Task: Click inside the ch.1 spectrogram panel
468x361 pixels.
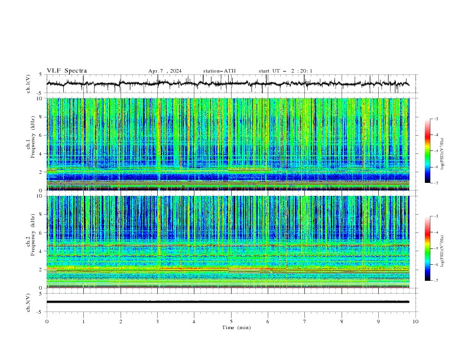Action: pos(227,144)
